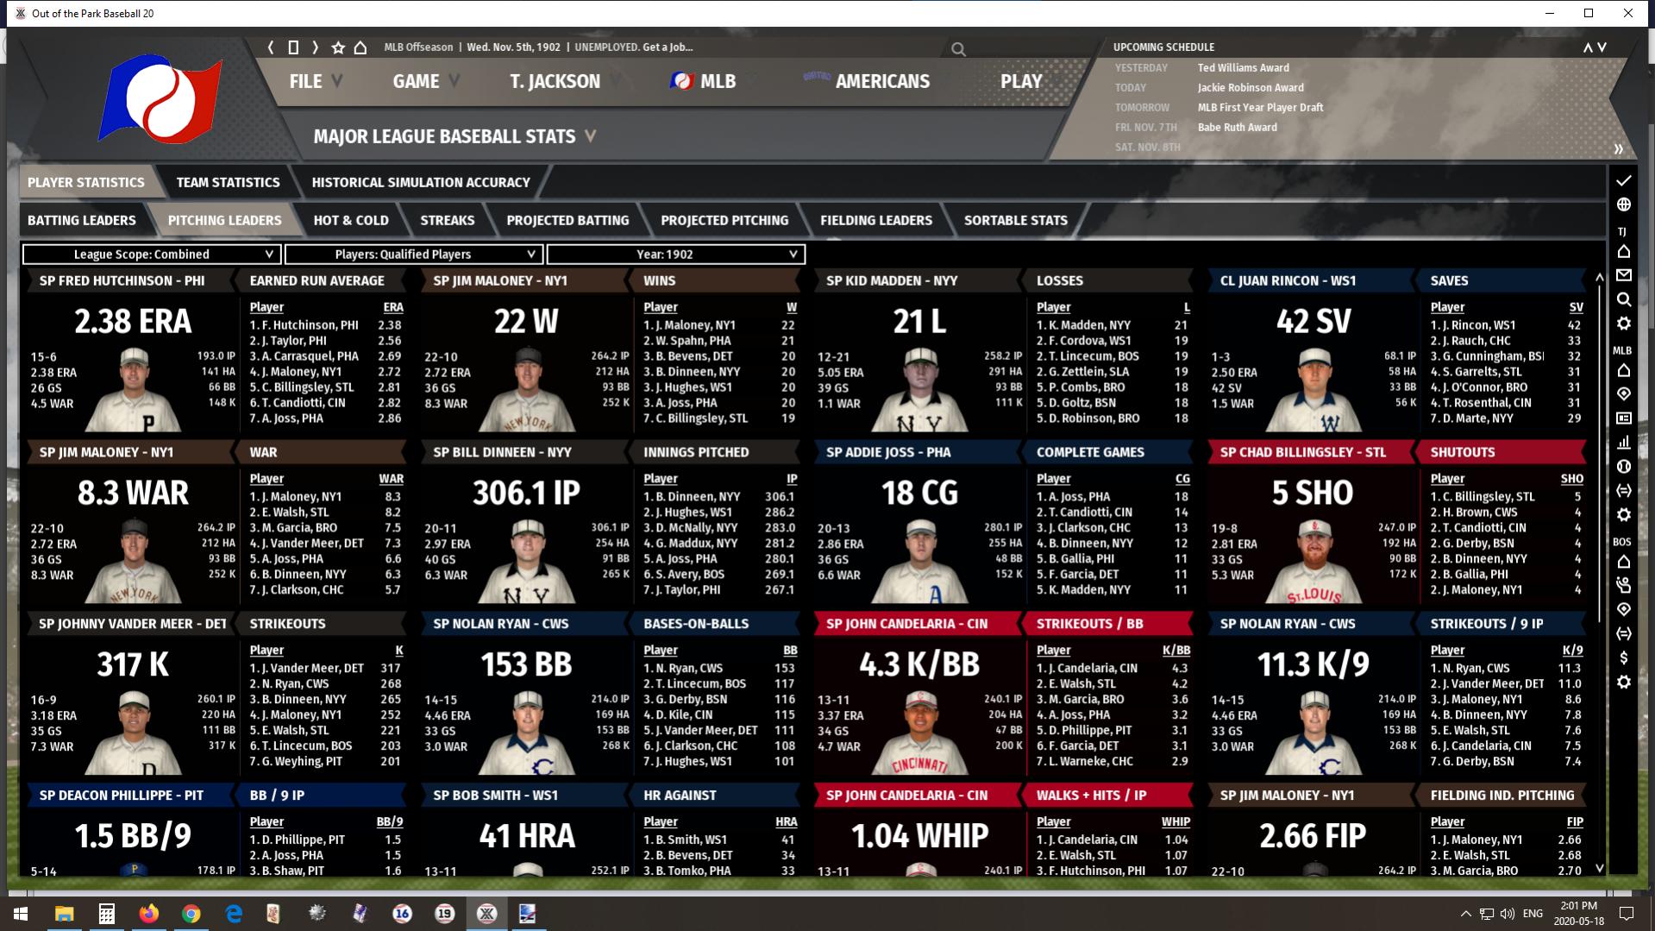
Task: Open Google Chrome from the taskbar
Action: 191,914
